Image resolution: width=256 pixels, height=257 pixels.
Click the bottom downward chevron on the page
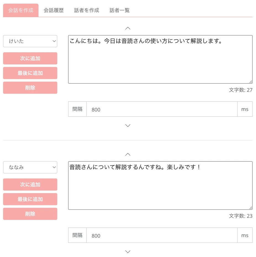point(128,251)
